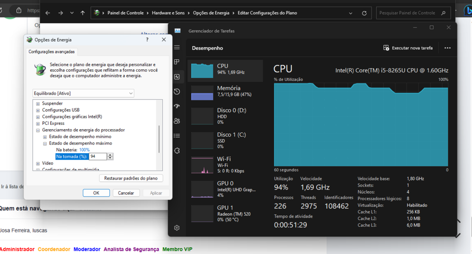The height and width of the screenshot is (254, 472).
Task: Expand Estado de desempenho mínimo node
Action: point(45,137)
